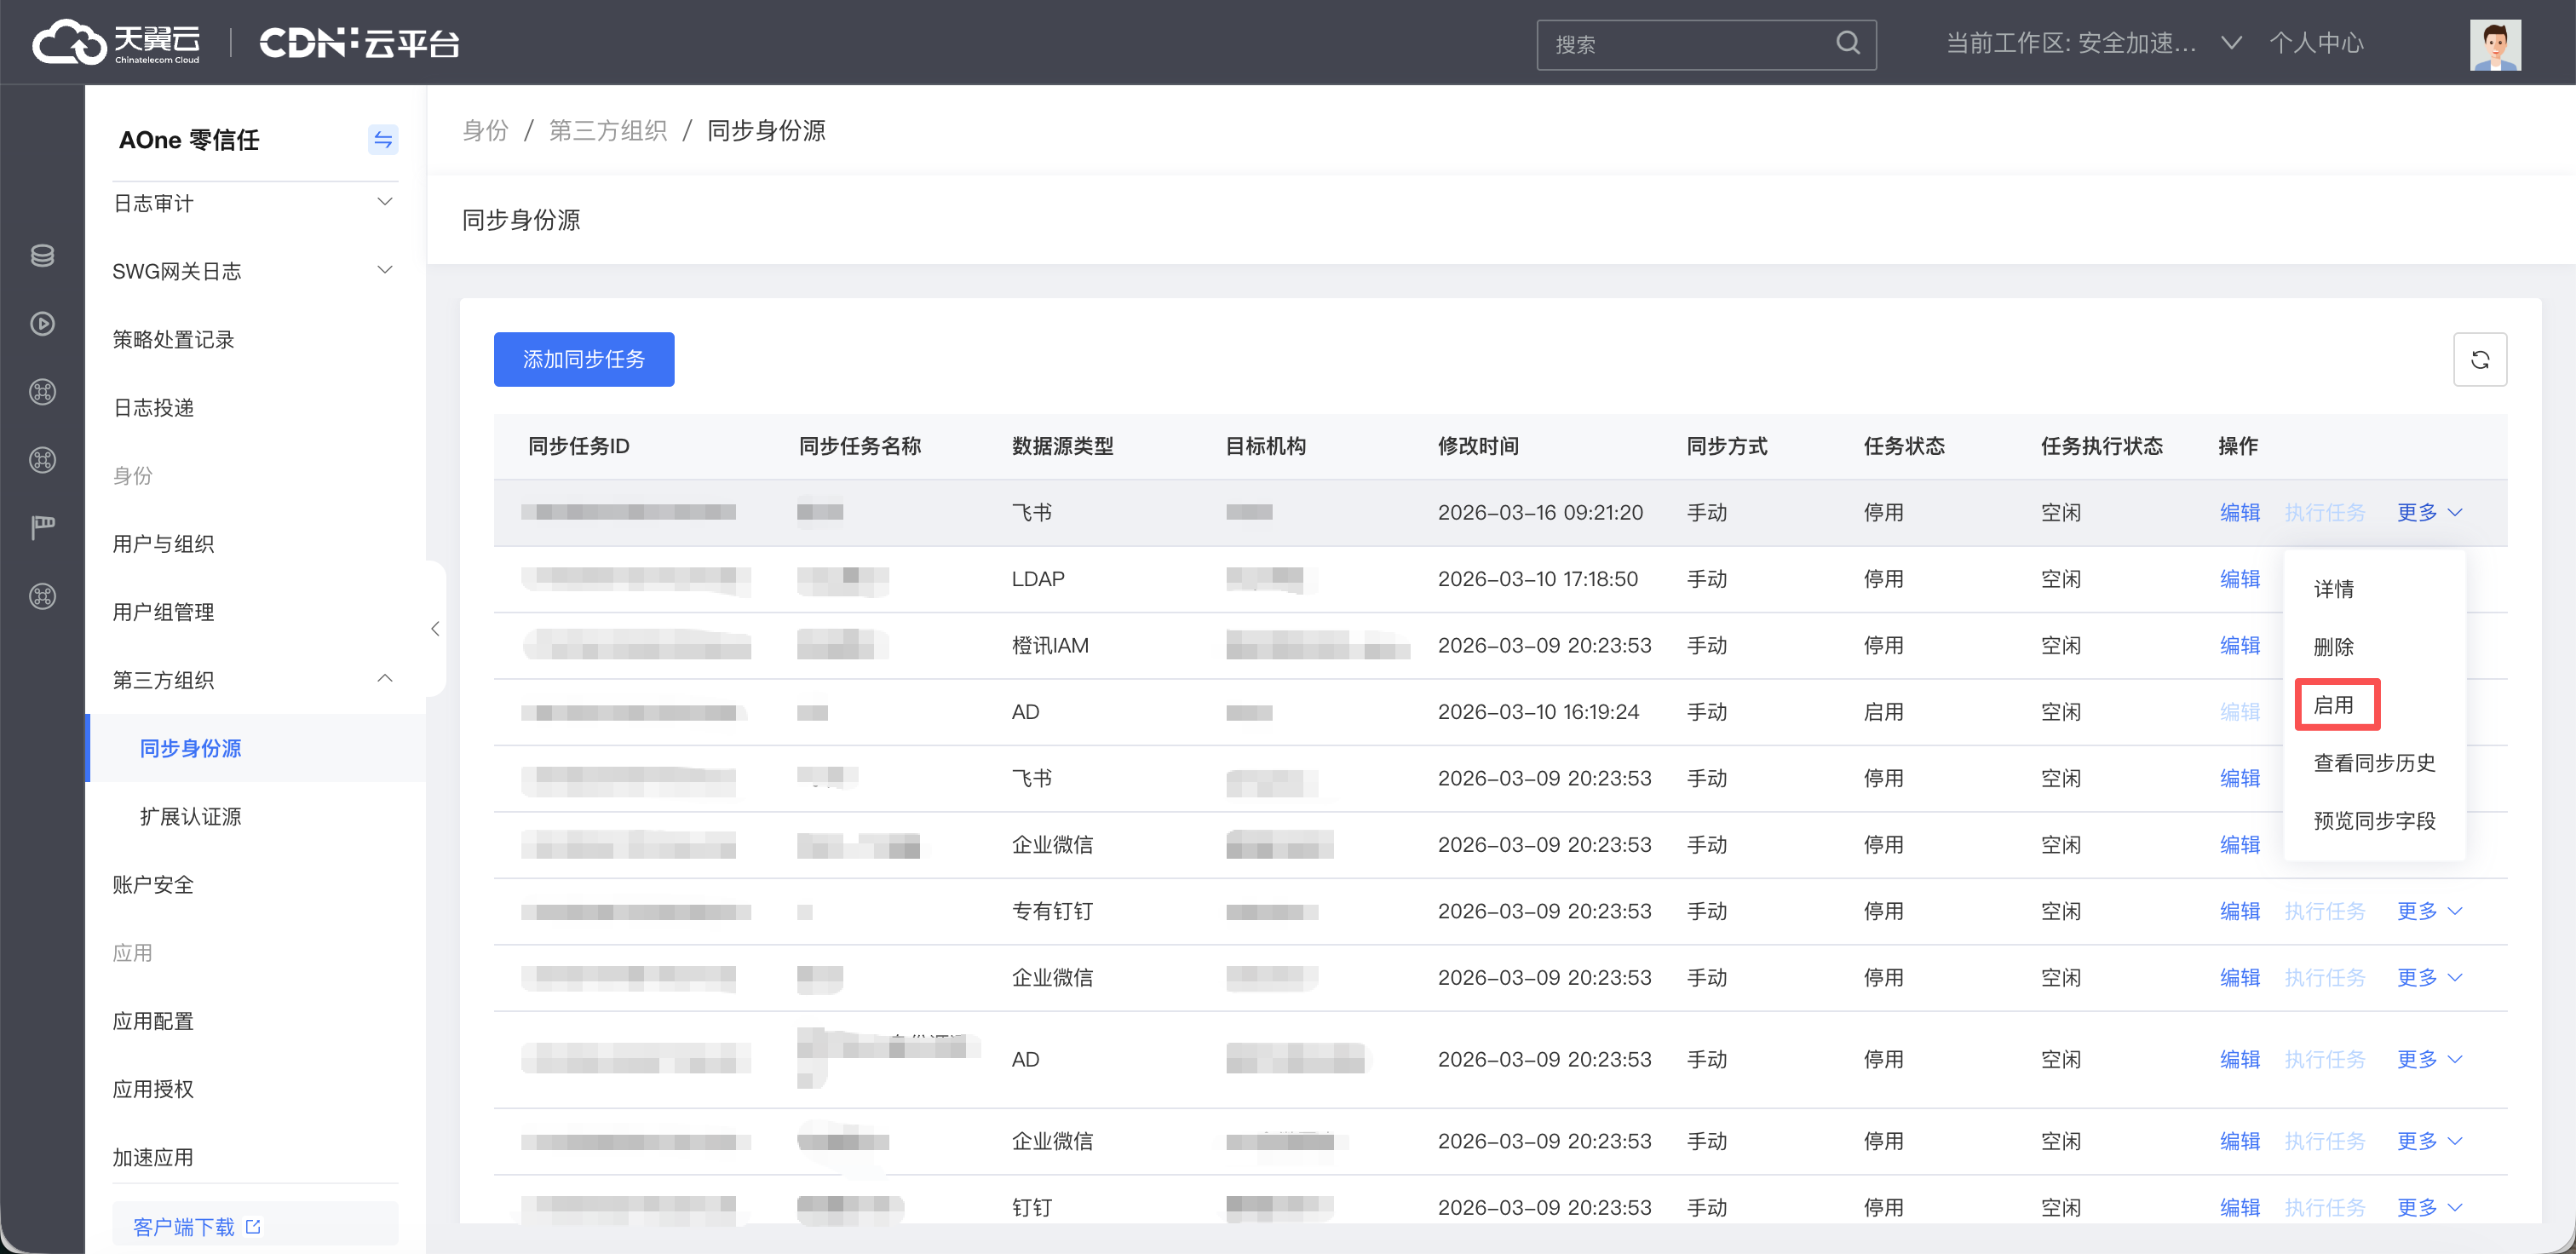Open the user avatar in top right

coord(2494,45)
